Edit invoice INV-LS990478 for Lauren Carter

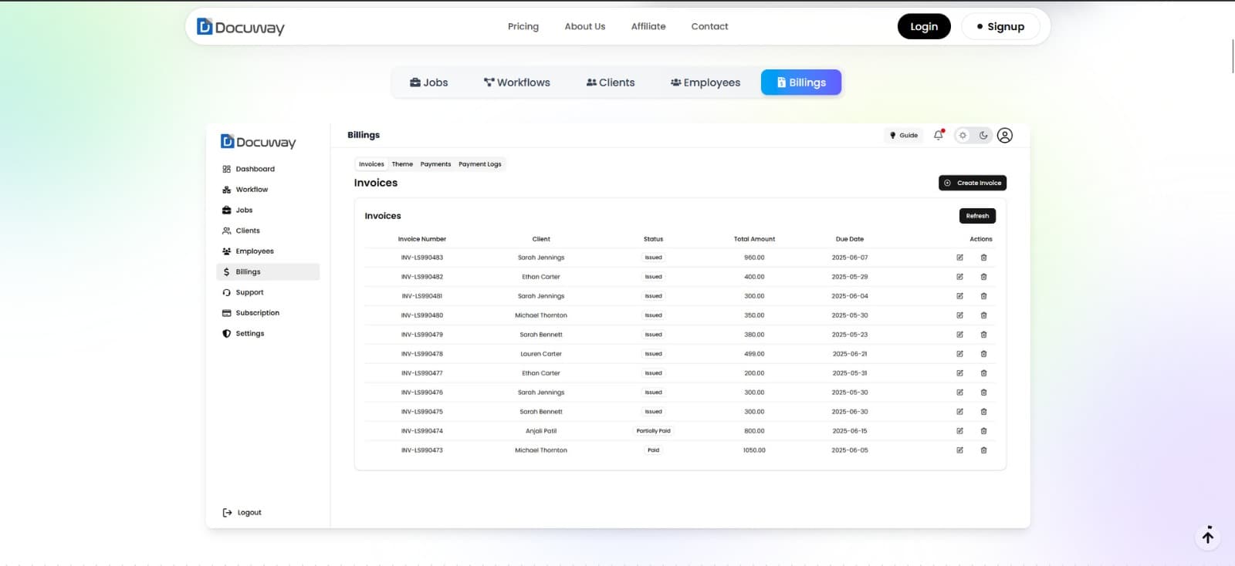pos(959,354)
